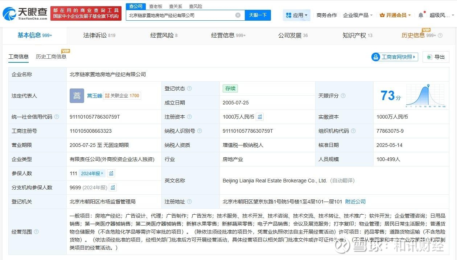Open the 开通会员 membership dropdown

[x=395, y=15]
